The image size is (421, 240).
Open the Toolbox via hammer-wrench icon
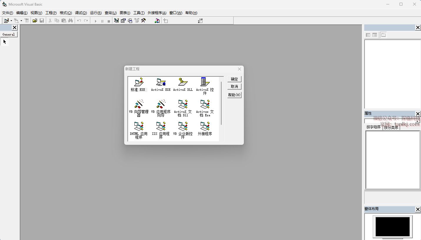pyautogui.click(x=144, y=21)
